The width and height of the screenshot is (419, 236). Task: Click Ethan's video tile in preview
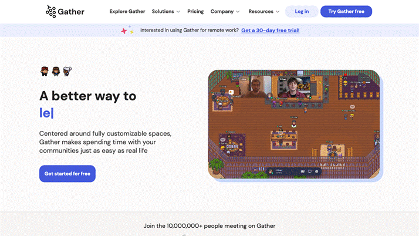coord(294,87)
